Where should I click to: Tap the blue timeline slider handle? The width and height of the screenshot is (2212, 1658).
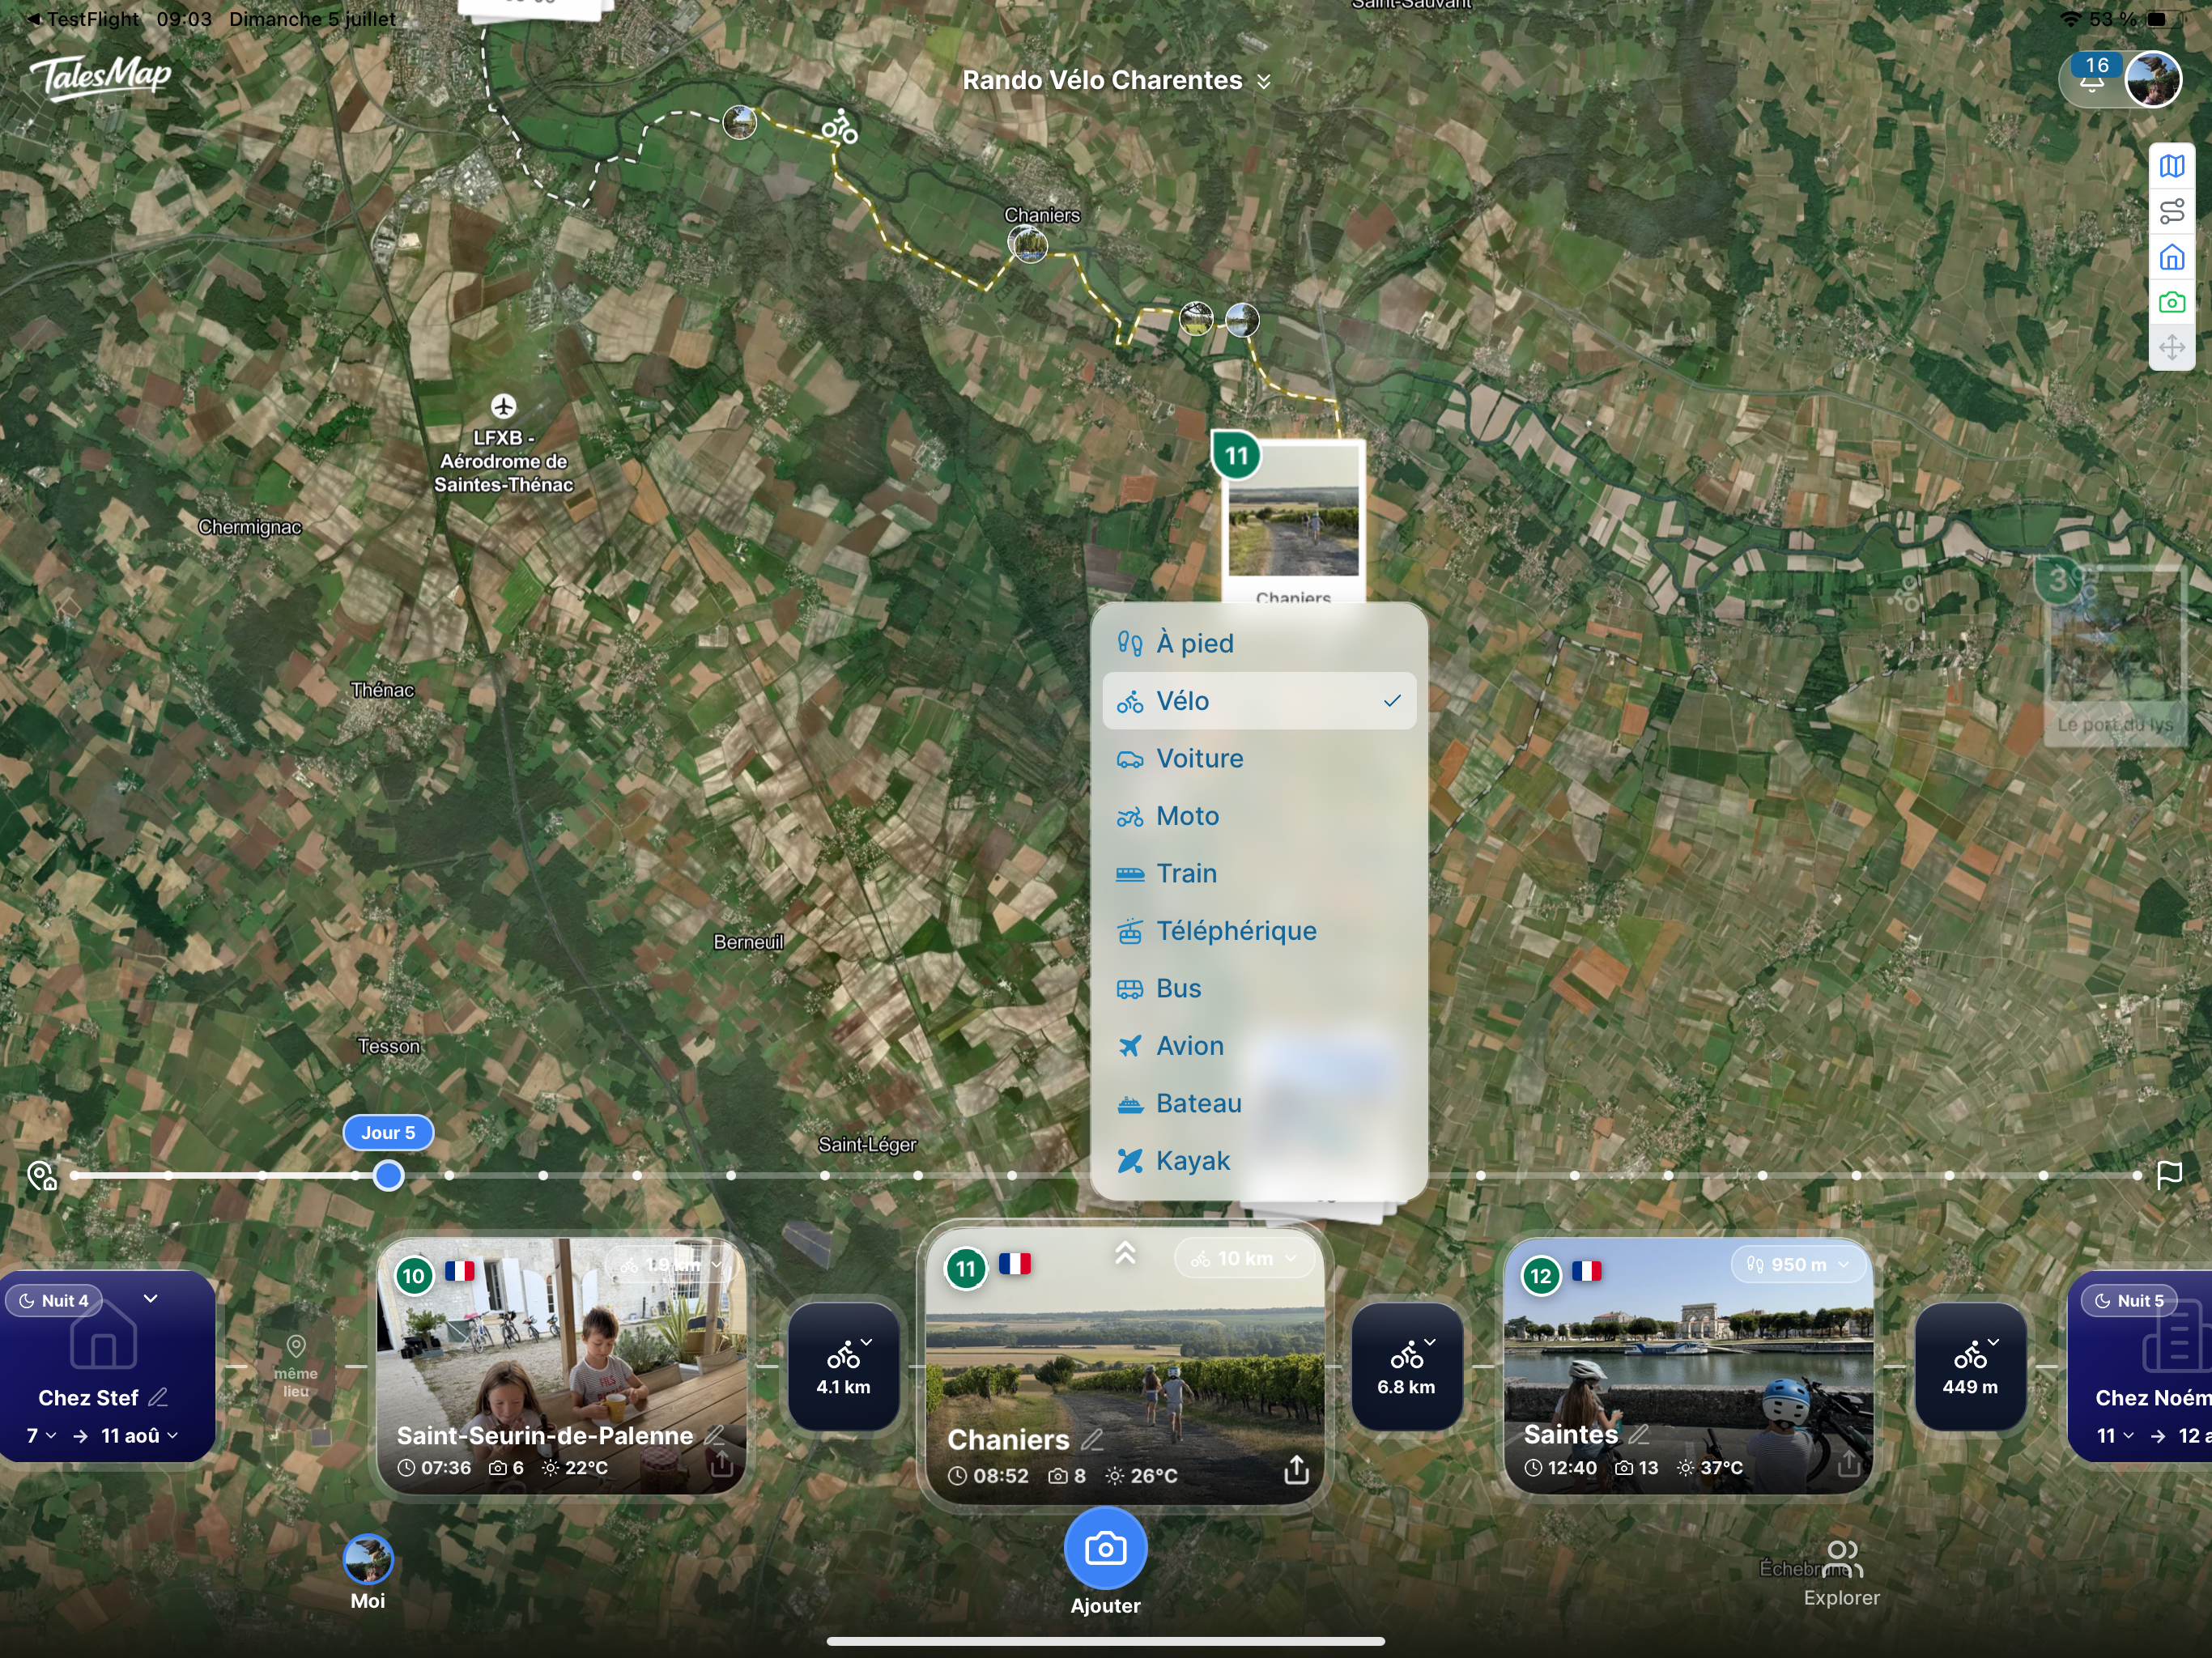coord(388,1176)
